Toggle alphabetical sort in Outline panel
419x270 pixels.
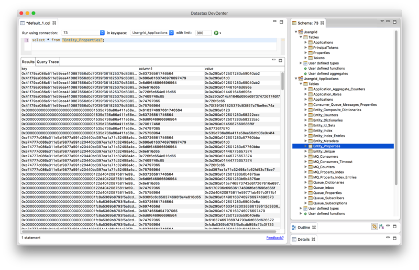pos(381,226)
